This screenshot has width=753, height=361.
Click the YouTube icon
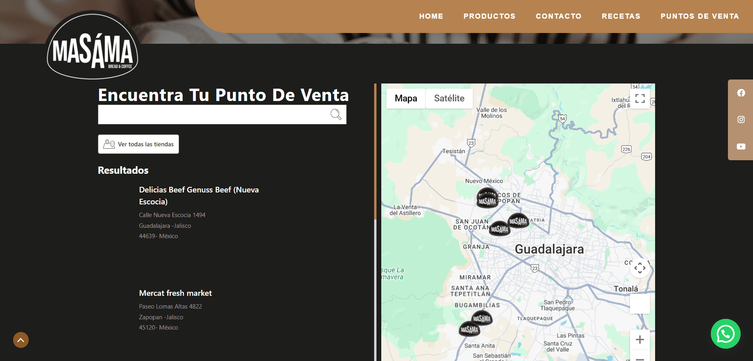click(741, 146)
